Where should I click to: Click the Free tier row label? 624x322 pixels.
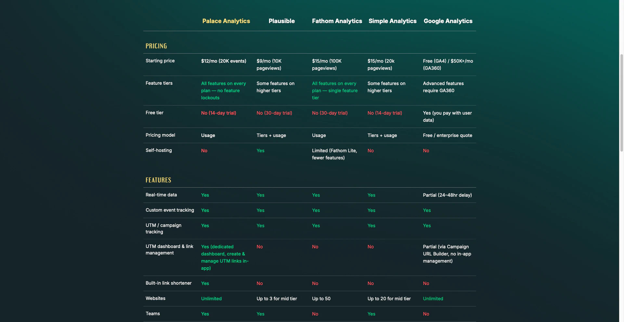(154, 113)
